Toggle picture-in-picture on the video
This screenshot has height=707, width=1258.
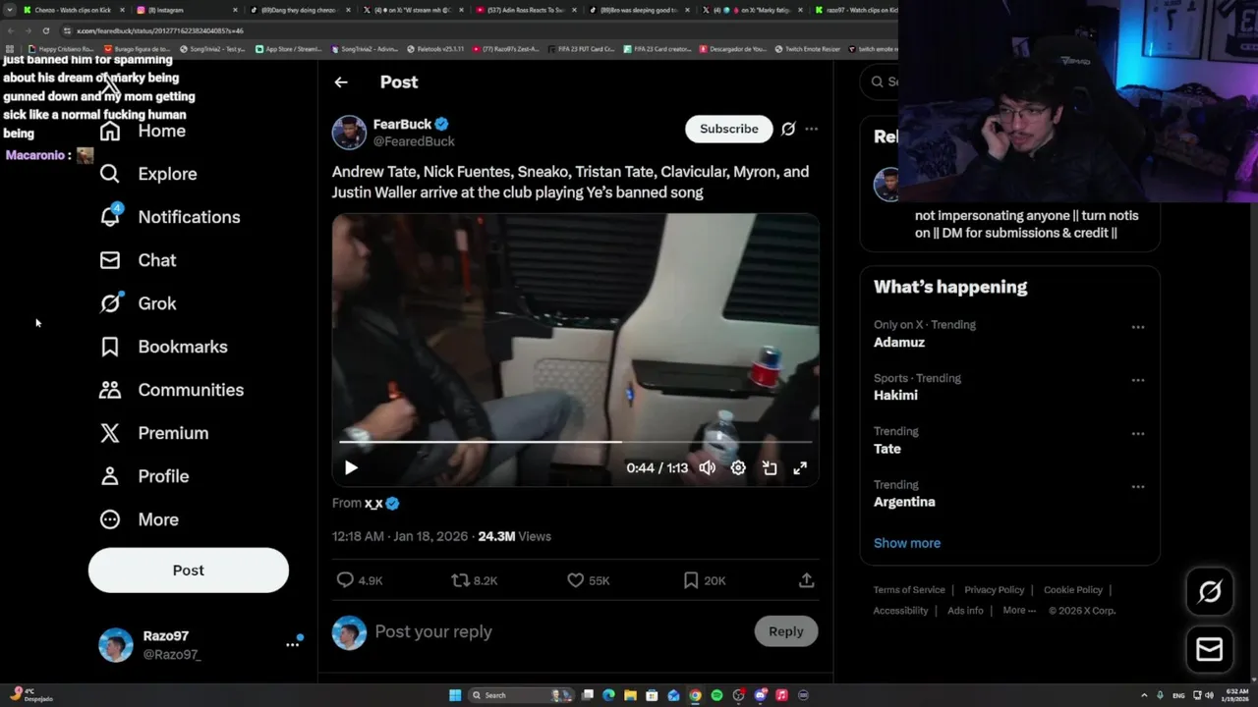click(770, 468)
